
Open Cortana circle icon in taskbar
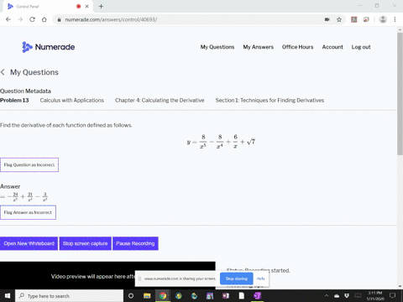pos(131,296)
